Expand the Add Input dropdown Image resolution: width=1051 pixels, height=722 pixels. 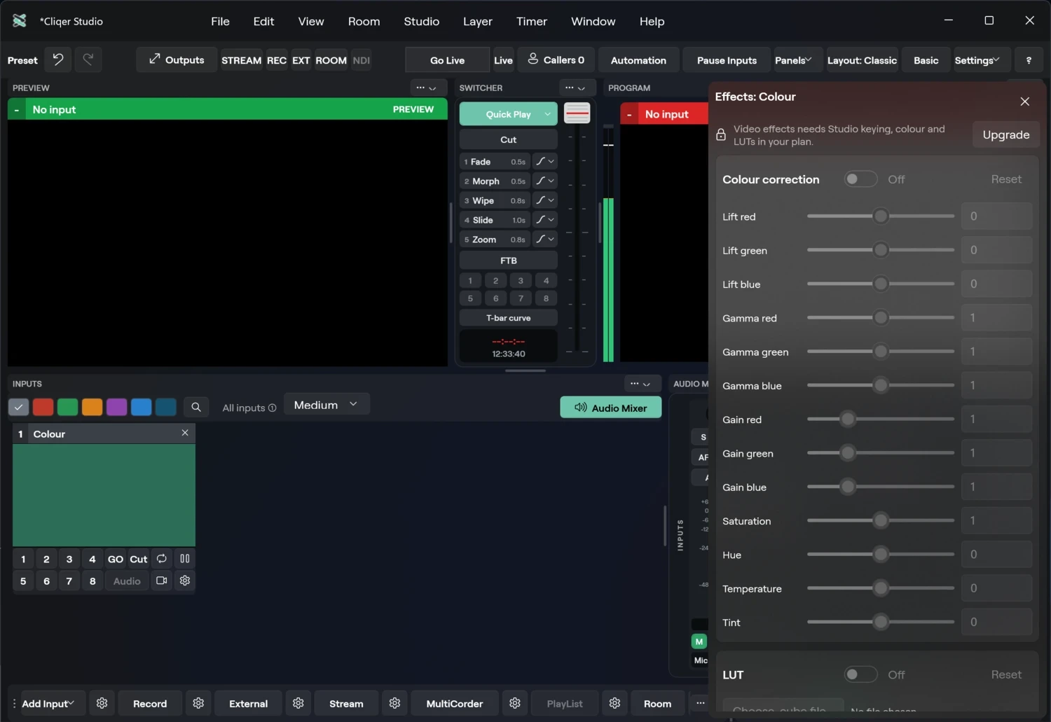[x=48, y=703]
